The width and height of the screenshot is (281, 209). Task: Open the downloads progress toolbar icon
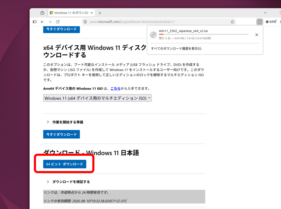pos(260,22)
